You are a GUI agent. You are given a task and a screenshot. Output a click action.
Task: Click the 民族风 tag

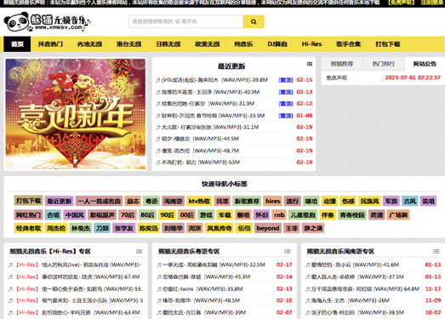tap(369, 202)
